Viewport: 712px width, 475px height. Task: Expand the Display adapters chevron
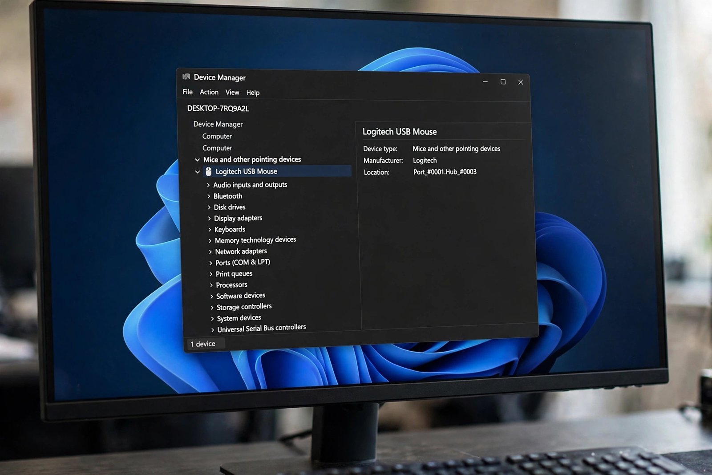[x=210, y=218]
